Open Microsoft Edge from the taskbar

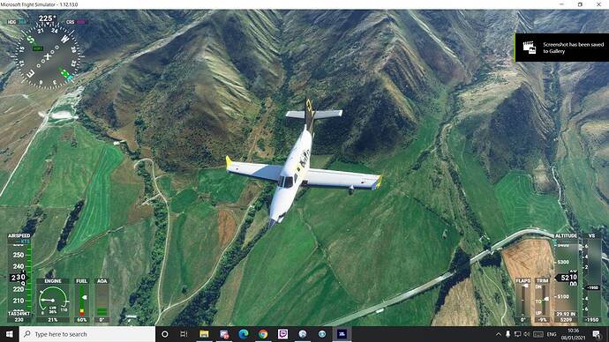click(x=244, y=334)
